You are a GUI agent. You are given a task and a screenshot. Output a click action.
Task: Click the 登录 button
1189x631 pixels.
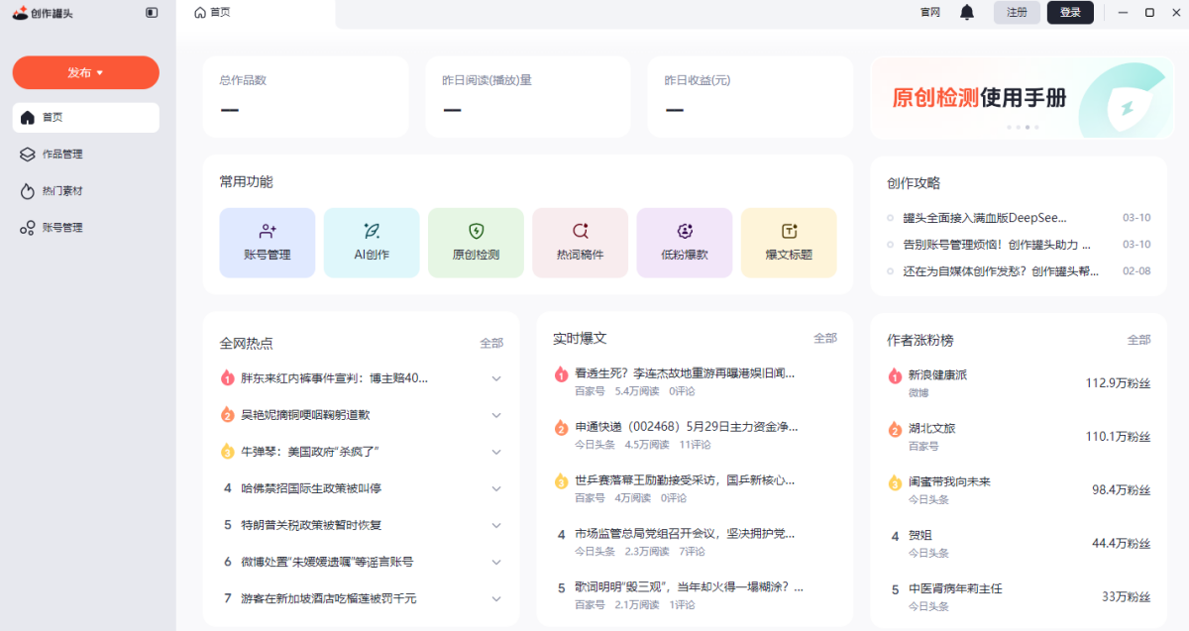(x=1070, y=13)
